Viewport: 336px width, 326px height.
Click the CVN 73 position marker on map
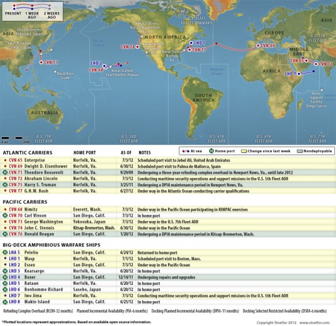(41, 63)
